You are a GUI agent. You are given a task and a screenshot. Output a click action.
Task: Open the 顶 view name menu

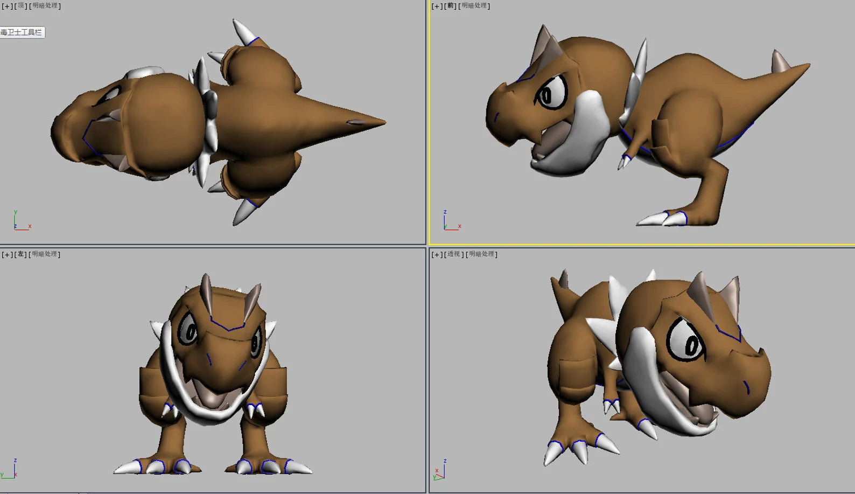20,6
